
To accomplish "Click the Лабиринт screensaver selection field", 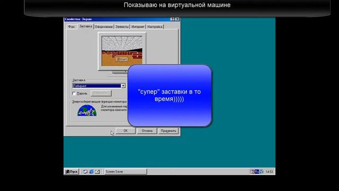I will (x=96, y=86).
